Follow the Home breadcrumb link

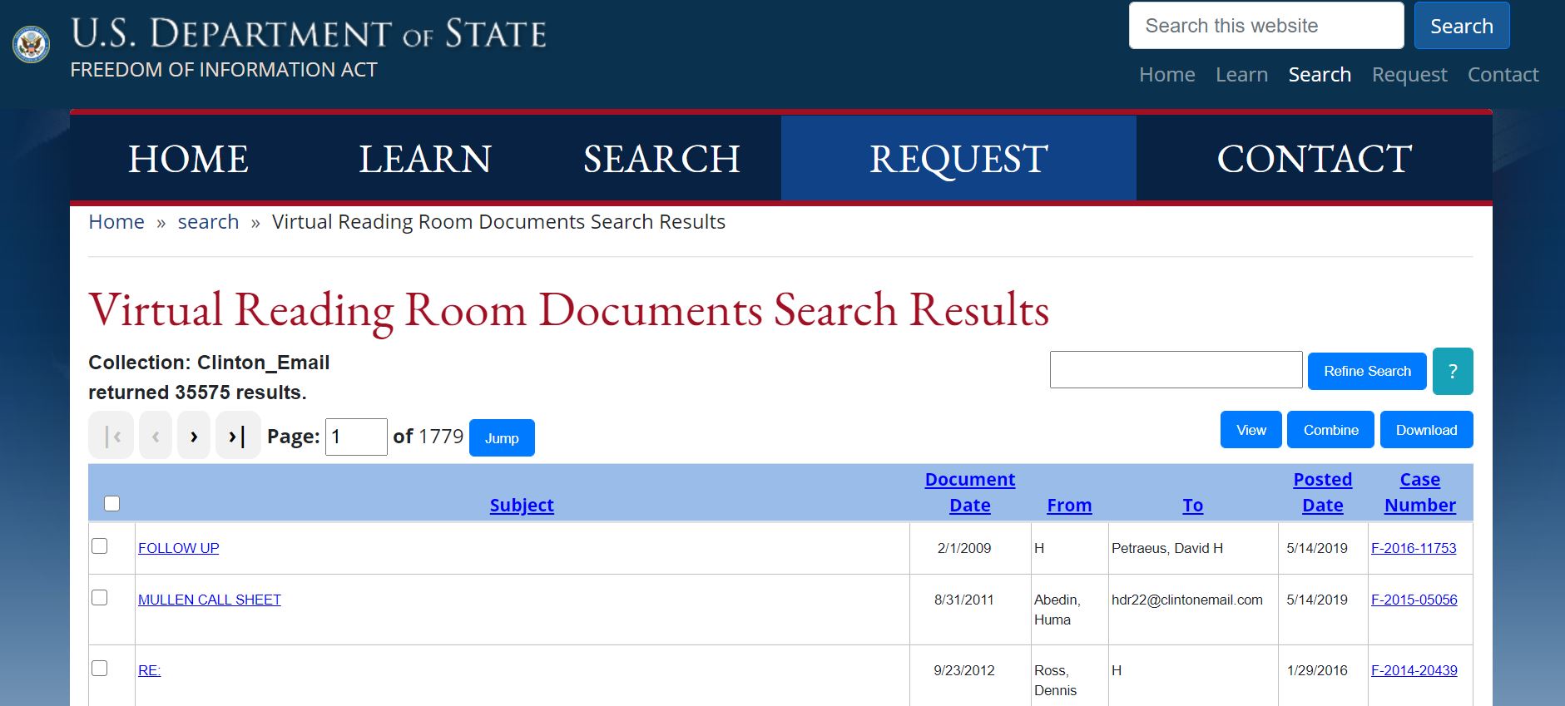click(116, 222)
